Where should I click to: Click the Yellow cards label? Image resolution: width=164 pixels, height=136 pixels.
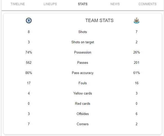pyautogui.click(x=83, y=93)
